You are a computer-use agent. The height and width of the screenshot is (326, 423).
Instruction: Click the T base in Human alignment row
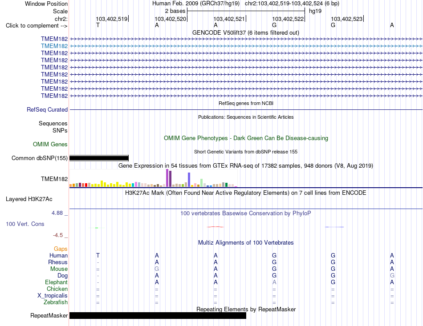(x=98, y=255)
